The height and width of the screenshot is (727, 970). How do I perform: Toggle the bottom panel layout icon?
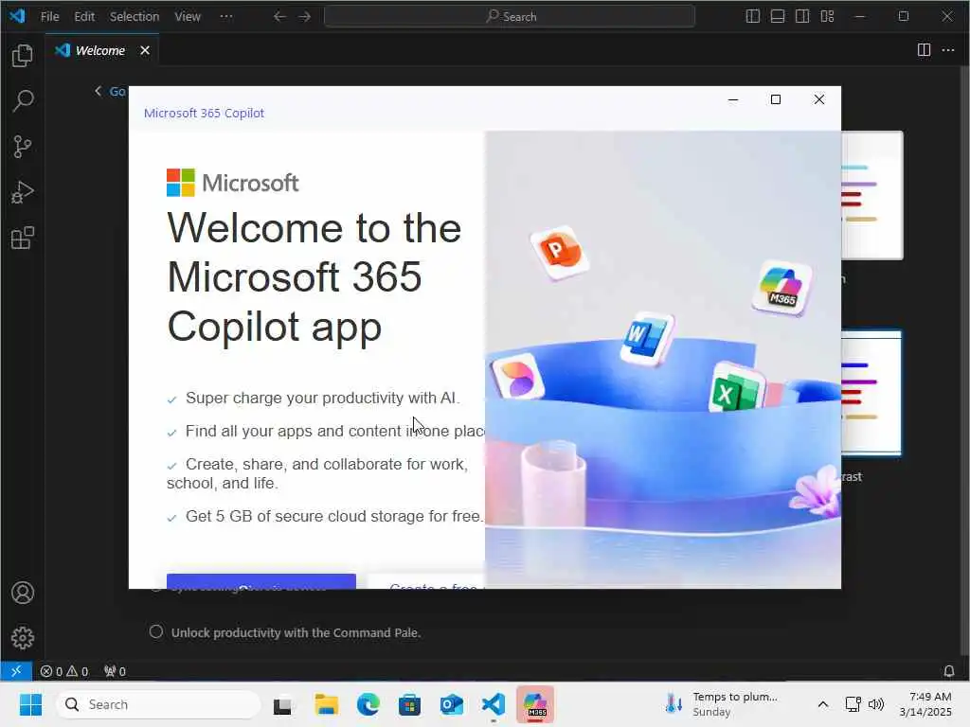click(x=778, y=17)
